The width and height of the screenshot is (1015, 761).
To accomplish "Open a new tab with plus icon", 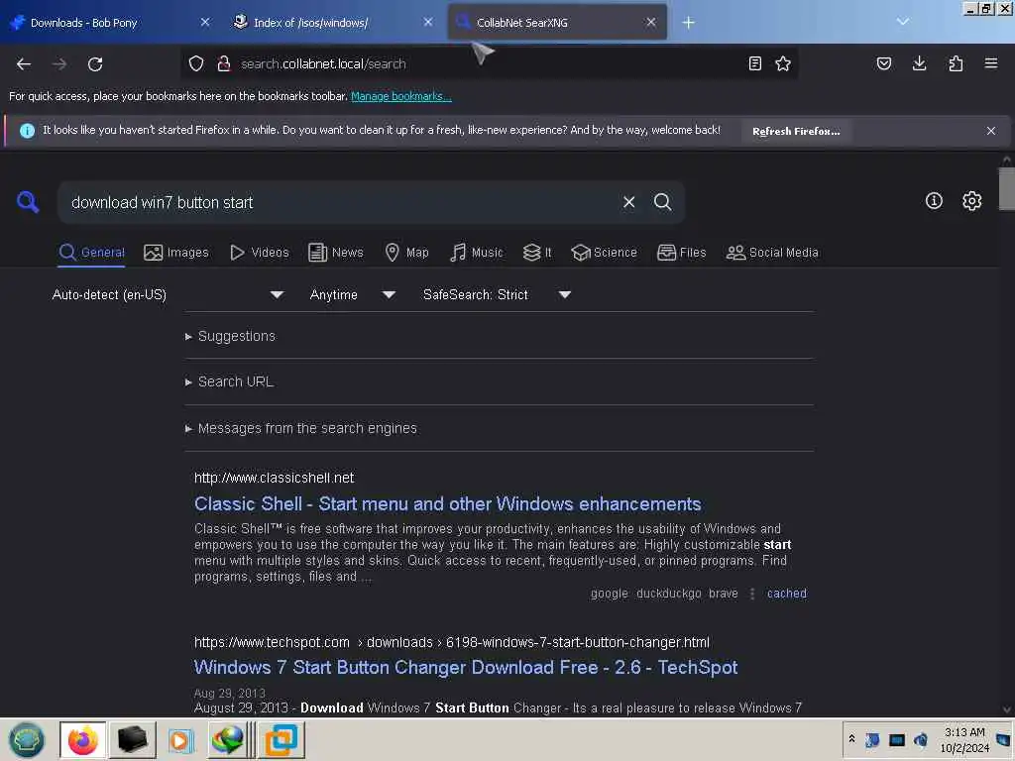I will click(689, 23).
